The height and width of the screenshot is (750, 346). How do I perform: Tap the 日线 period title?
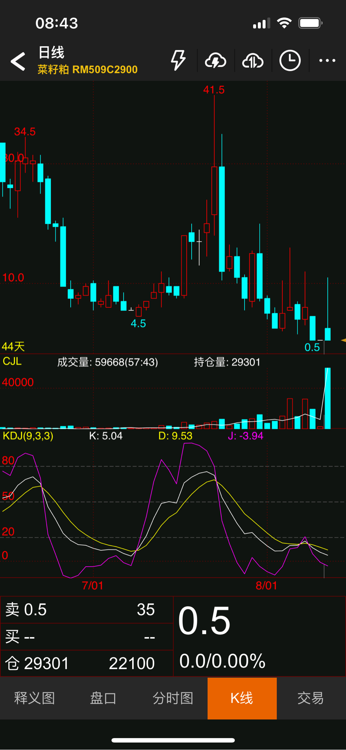(51, 52)
